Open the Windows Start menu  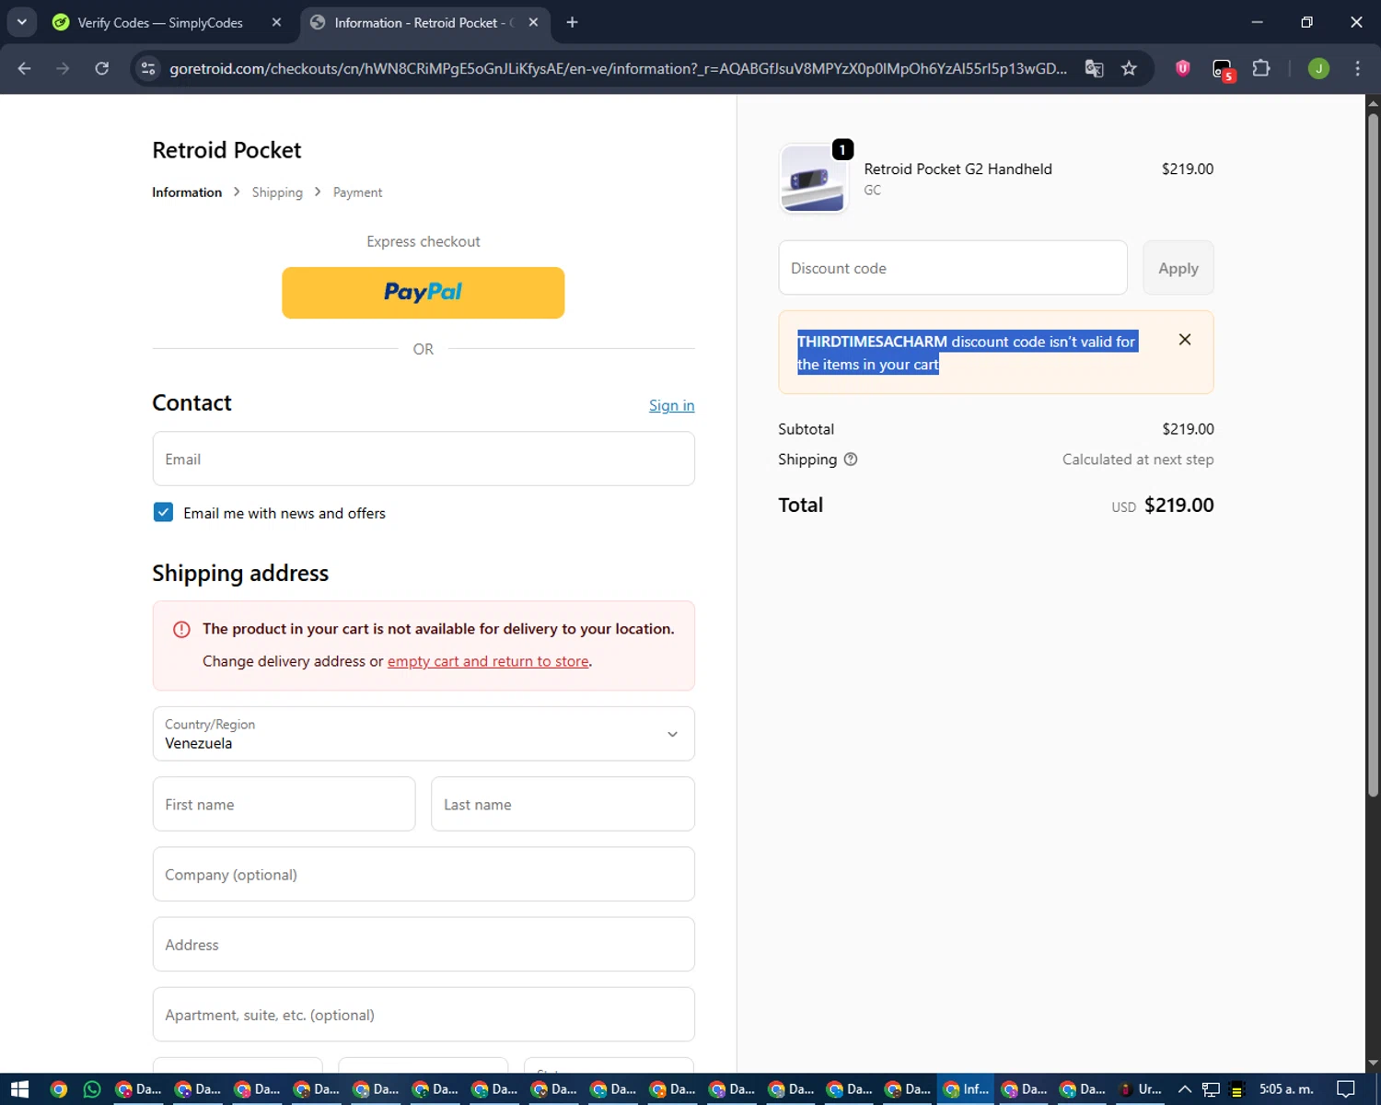(19, 1089)
